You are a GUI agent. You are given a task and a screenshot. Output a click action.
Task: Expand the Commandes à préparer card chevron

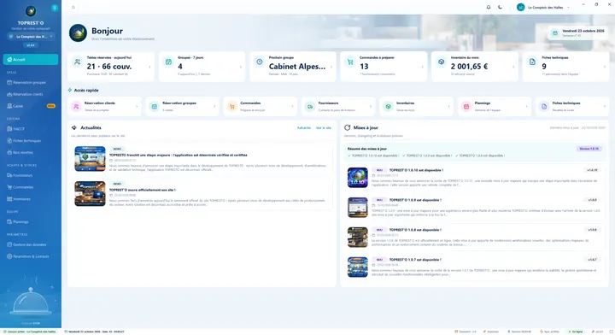click(423, 67)
